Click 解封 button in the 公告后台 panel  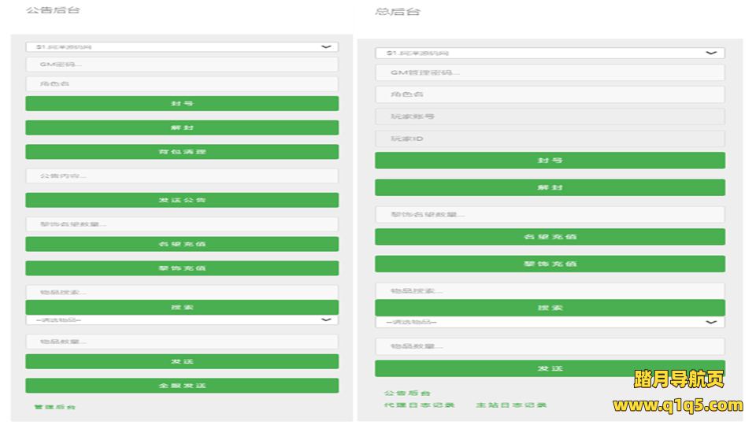(182, 128)
